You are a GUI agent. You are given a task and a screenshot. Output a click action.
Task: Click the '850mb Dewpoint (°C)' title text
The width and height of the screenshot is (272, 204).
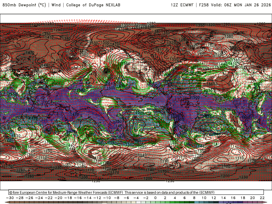[x=24, y=5]
